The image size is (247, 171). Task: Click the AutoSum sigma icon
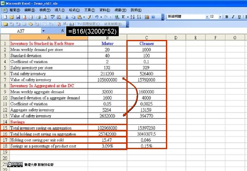coord(123,17)
